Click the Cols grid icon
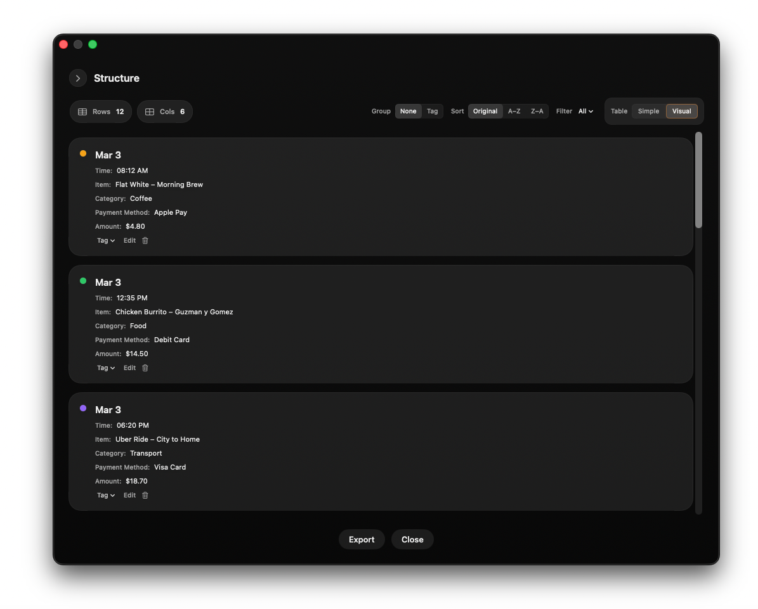 click(x=150, y=112)
